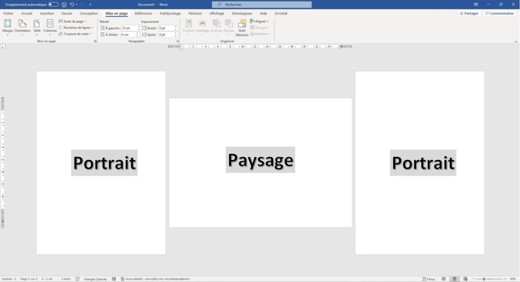Open the Marges (margins) menu

tap(7, 27)
